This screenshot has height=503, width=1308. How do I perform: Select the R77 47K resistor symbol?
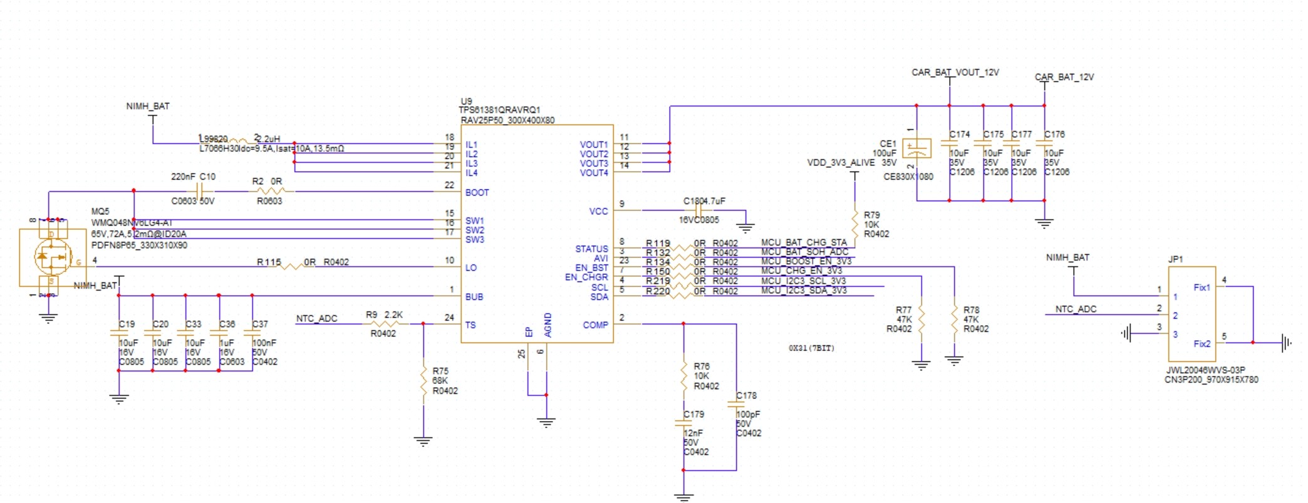(x=921, y=319)
